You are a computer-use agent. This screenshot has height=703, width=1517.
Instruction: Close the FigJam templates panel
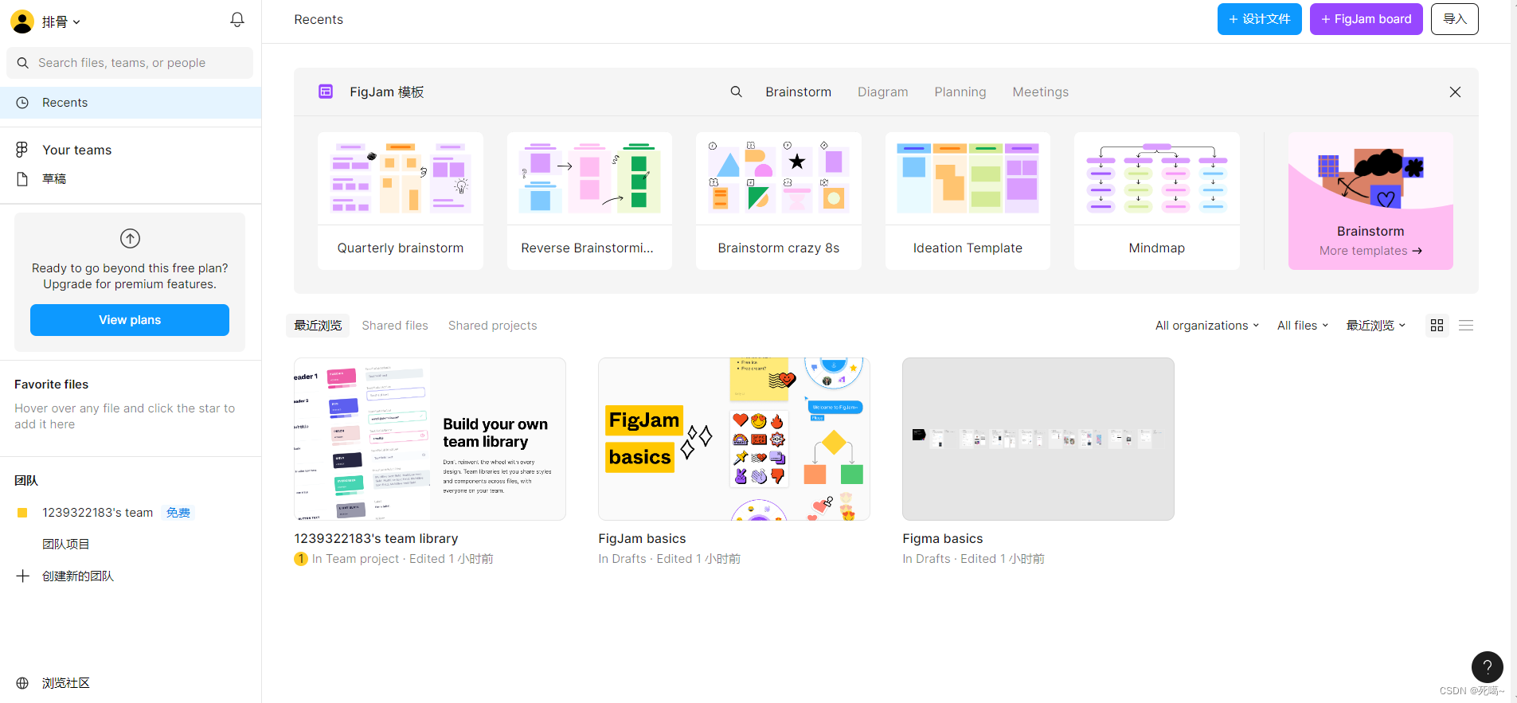[1455, 92]
